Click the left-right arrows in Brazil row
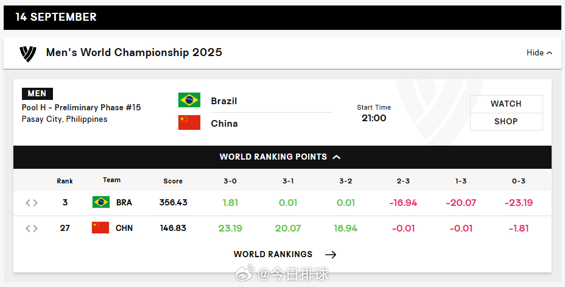The image size is (565, 287). tap(31, 203)
